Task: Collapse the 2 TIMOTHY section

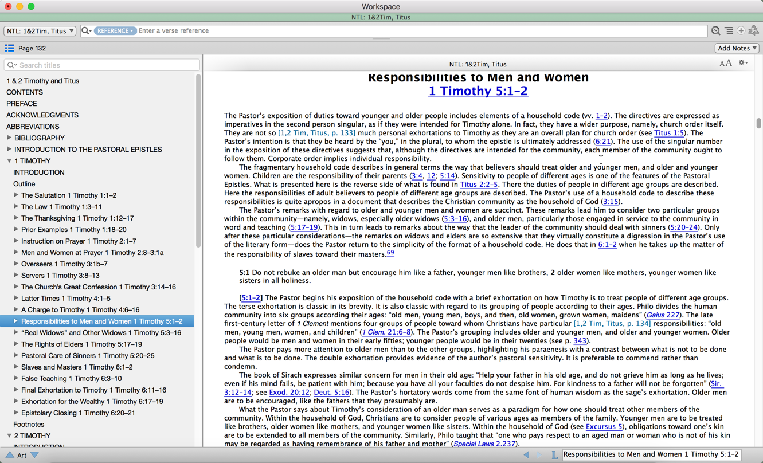Action: pyautogui.click(x=9, y=436)
